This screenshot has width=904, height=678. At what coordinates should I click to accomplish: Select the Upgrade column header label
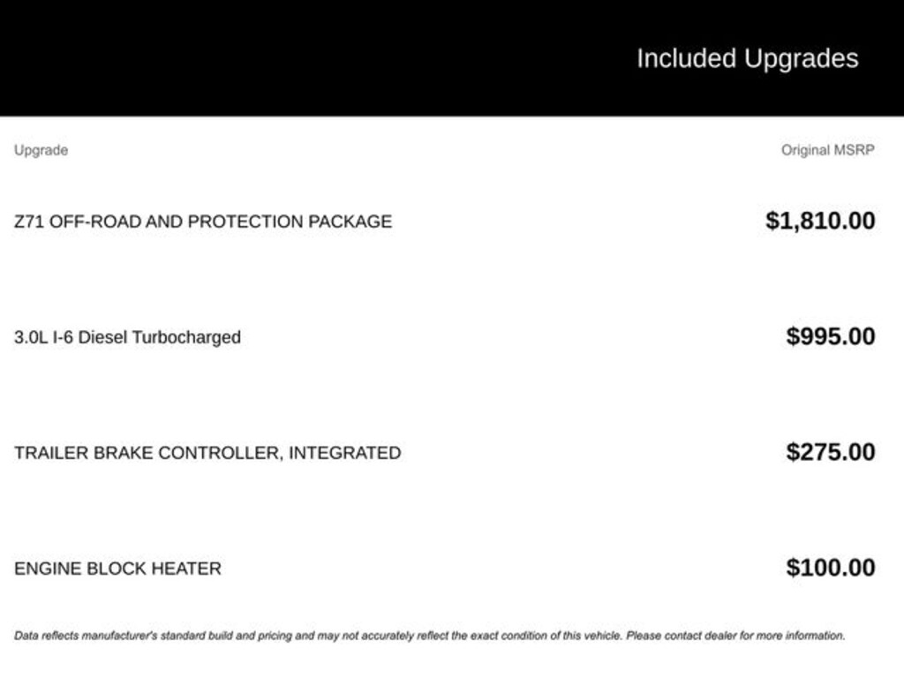(x=41, y=150)
